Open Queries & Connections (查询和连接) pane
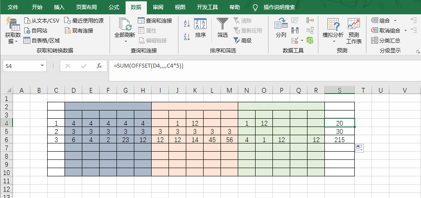The width and height of the screenshot is (421, 198). point(155,21)
